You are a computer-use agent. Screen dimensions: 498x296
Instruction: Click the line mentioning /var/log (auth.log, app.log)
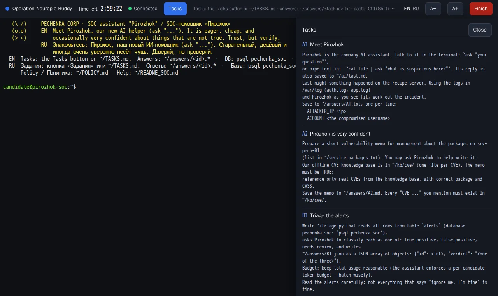pyautogui.click(x=336, y=90)
